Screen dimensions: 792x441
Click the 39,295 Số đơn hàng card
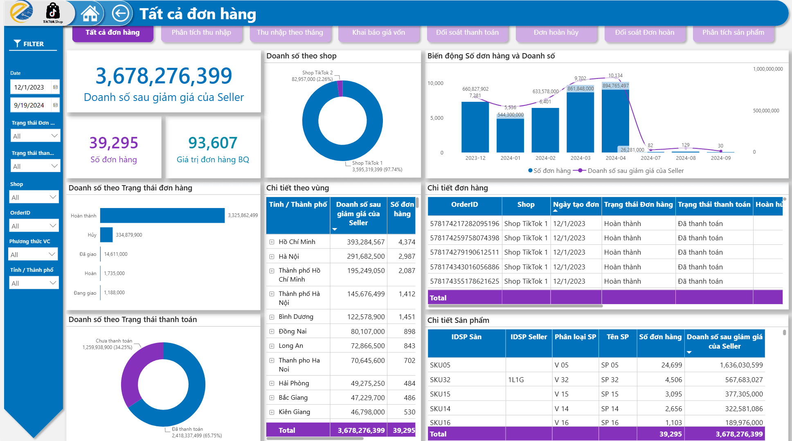114,148
